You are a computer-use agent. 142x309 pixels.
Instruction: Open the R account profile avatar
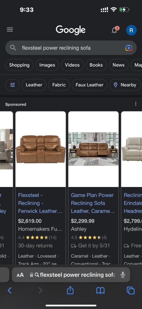point(131,30)
